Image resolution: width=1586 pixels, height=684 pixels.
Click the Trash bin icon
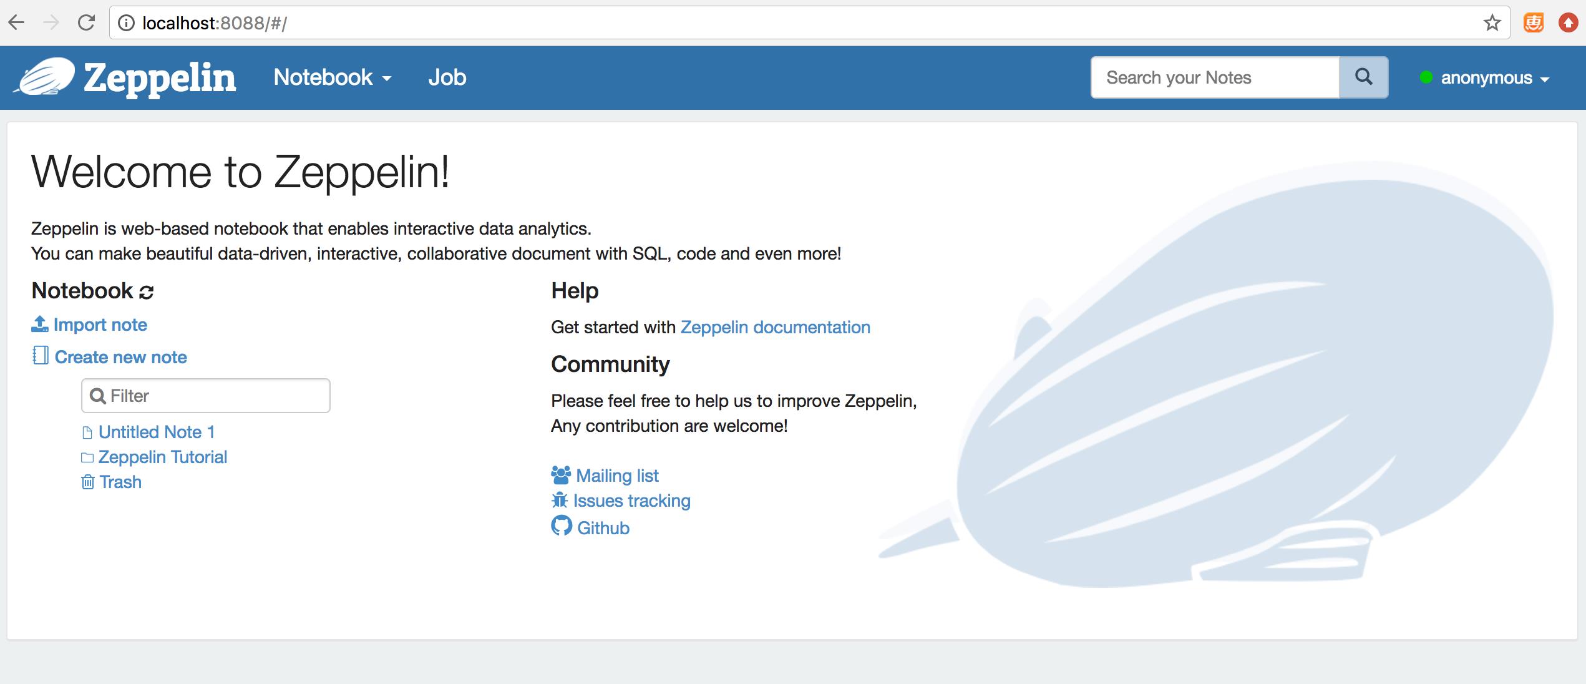pyautogui.click(x=88, y=482)
